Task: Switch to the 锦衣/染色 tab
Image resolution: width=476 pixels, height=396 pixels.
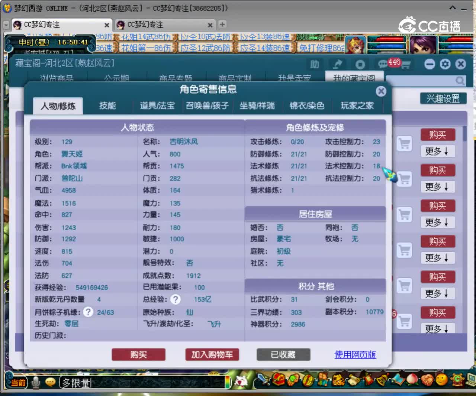Action: (307, 106)
